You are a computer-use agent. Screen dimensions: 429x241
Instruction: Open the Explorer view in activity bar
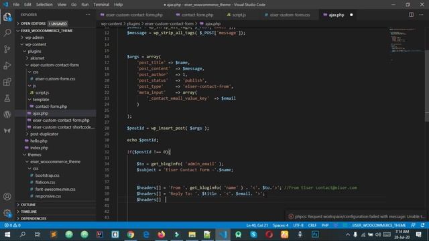pyautogui.click(x=7, y=17)
